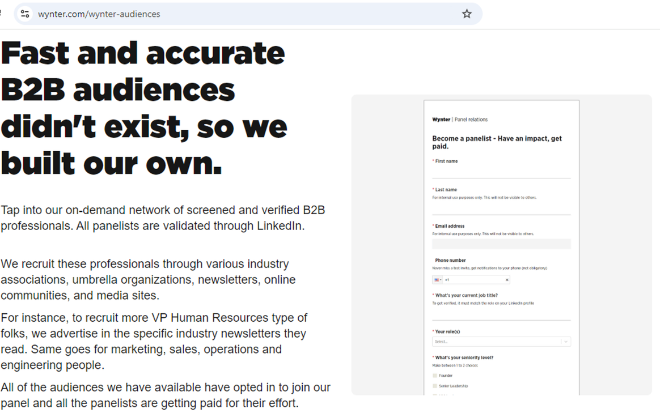Click the paragraph mentioning validated through LinkedIn

(x=163, y=218)
